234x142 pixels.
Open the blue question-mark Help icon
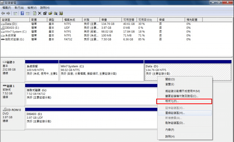pos(22,13)
